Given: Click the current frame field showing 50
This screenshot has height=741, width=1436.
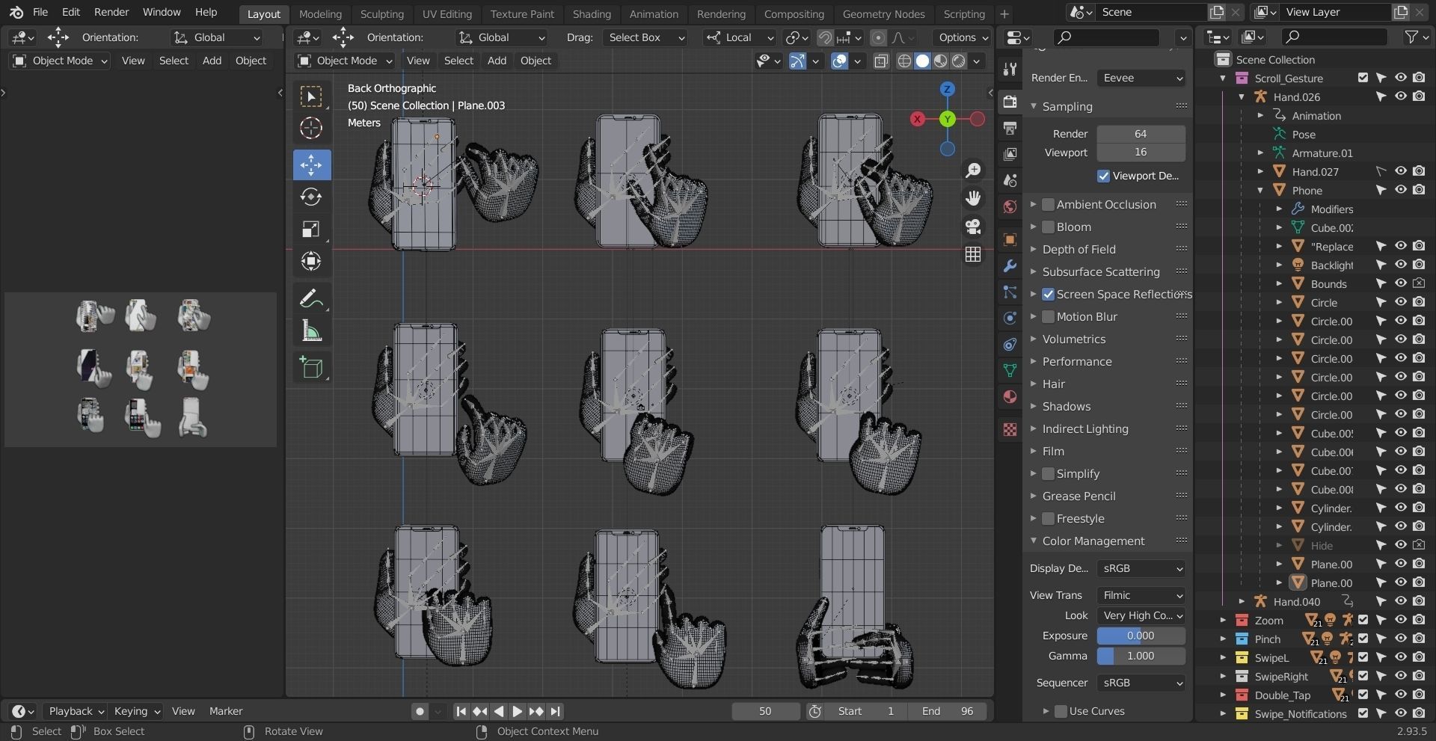Looking at the screenshot, I should [x=766, y=711].
